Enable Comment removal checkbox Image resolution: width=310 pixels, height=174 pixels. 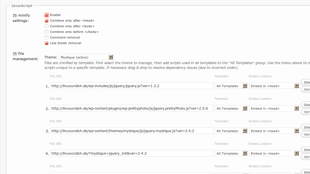pyautogui.click(x=47, y=38)
